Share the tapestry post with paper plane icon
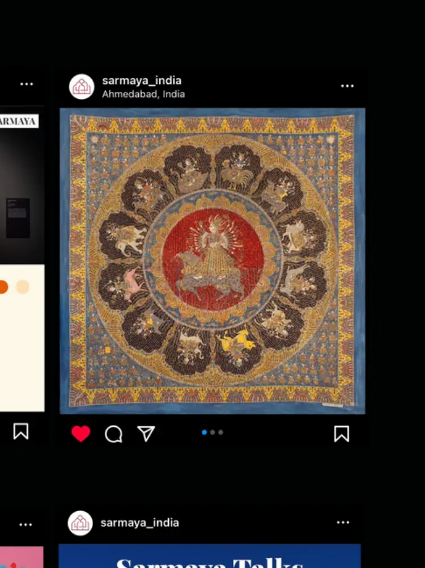This screenshot has width=425, height=568. [x=146, y=434]
